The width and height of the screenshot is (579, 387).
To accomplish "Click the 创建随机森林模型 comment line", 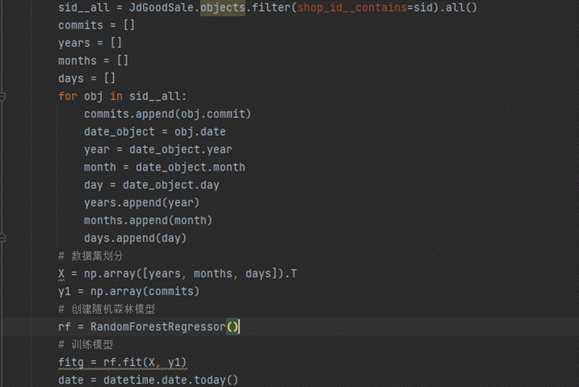I will point(106,310).
